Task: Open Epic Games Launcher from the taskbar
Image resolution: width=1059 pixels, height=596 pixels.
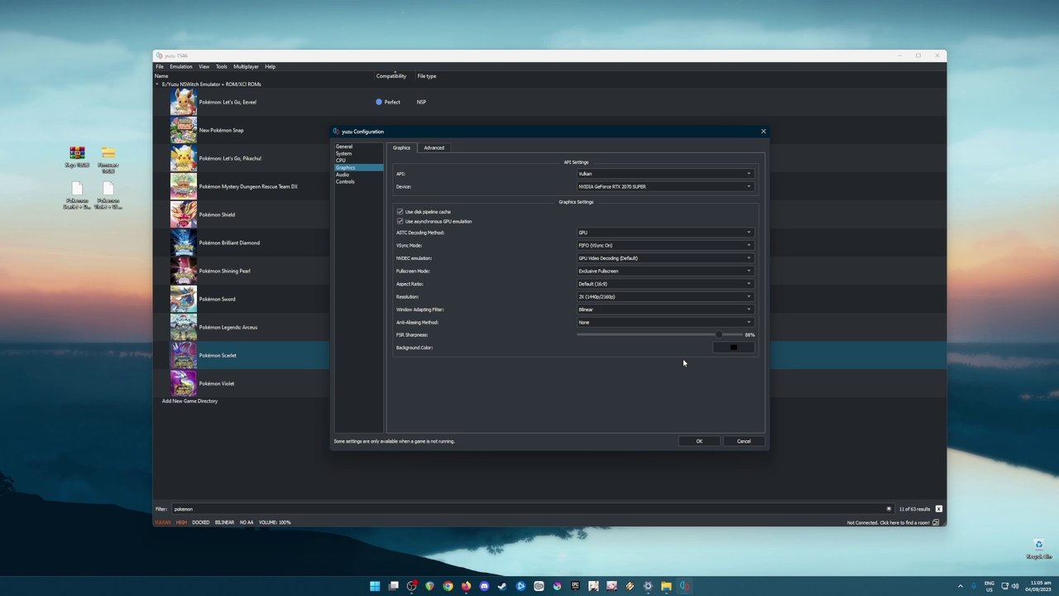Action: (575, 586)
